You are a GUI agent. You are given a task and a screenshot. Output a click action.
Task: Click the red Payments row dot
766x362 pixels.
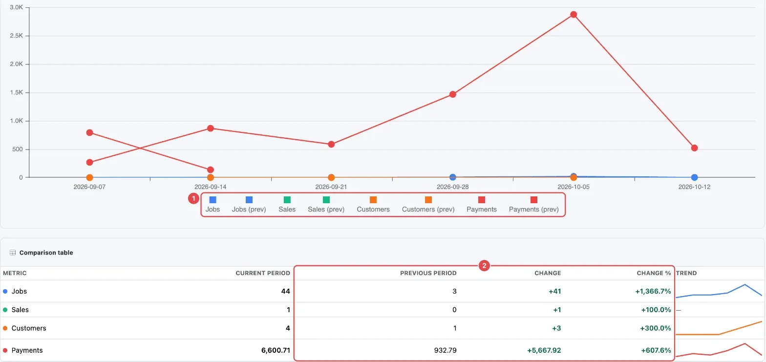coord(5,350)
